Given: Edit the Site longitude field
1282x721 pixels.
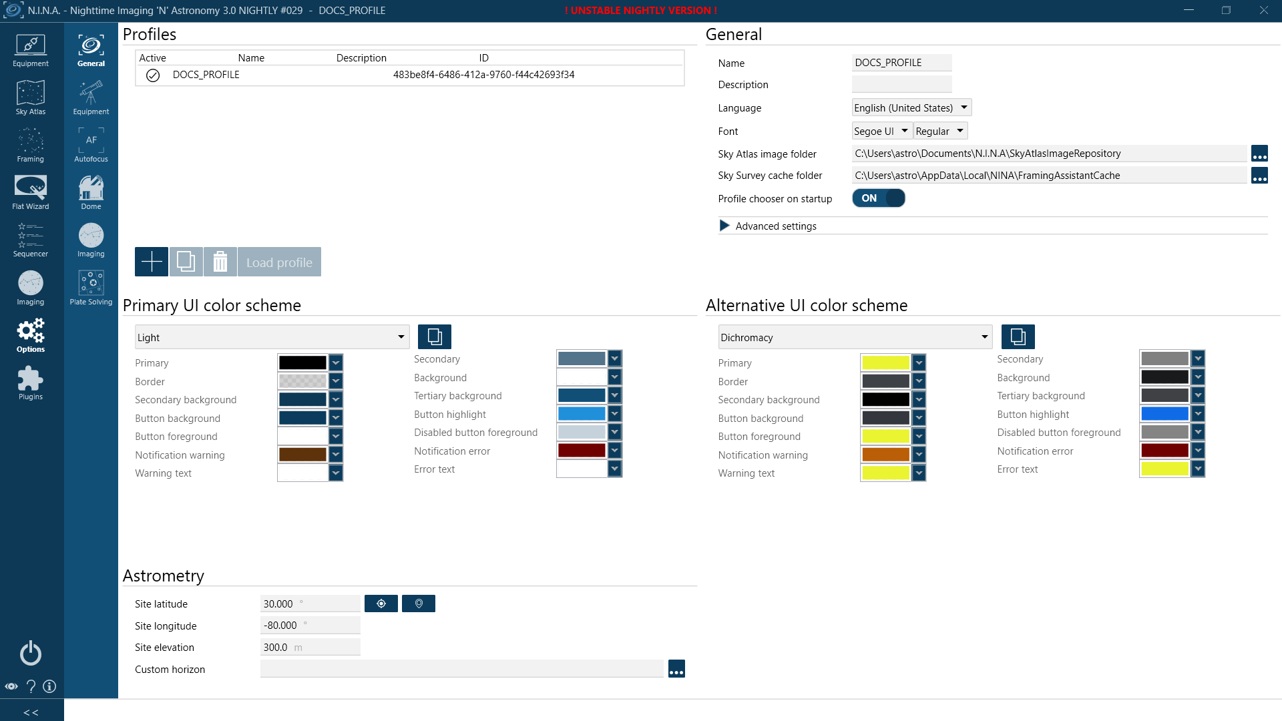Looking at the screenshot, I should point(310,626).
